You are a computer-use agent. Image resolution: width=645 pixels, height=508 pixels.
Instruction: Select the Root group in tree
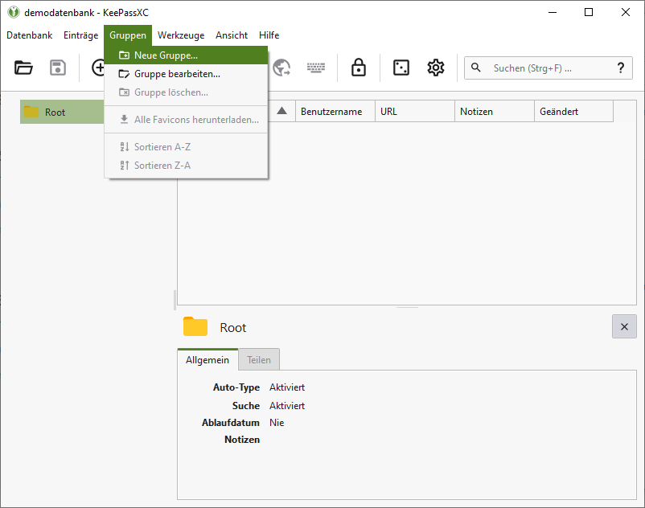55,113
